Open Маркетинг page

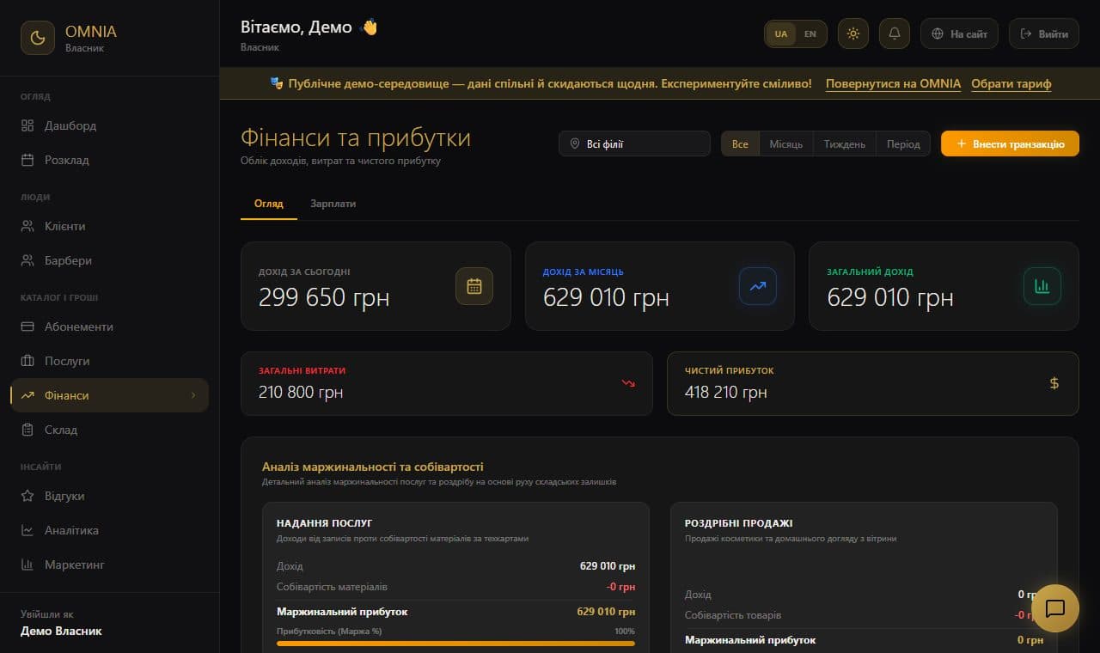click(109, 565)
